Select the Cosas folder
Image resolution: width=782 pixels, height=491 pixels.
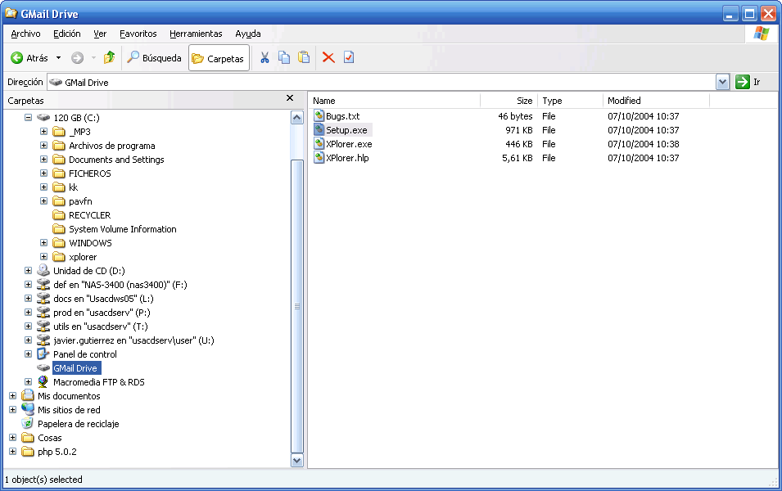point(49,438)
